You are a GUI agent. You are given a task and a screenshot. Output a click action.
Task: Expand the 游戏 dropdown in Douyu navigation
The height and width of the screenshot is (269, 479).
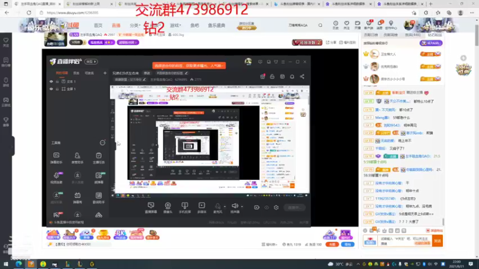point(175,25)
